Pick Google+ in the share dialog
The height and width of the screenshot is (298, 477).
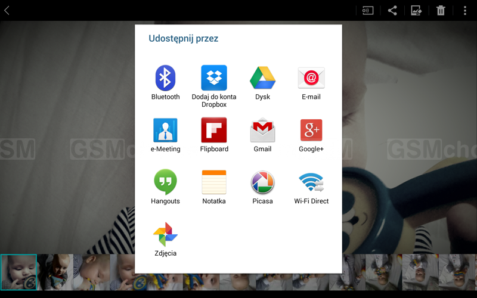[x=311, y=130]
